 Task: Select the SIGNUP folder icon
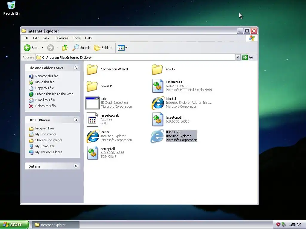click(92, 86)
